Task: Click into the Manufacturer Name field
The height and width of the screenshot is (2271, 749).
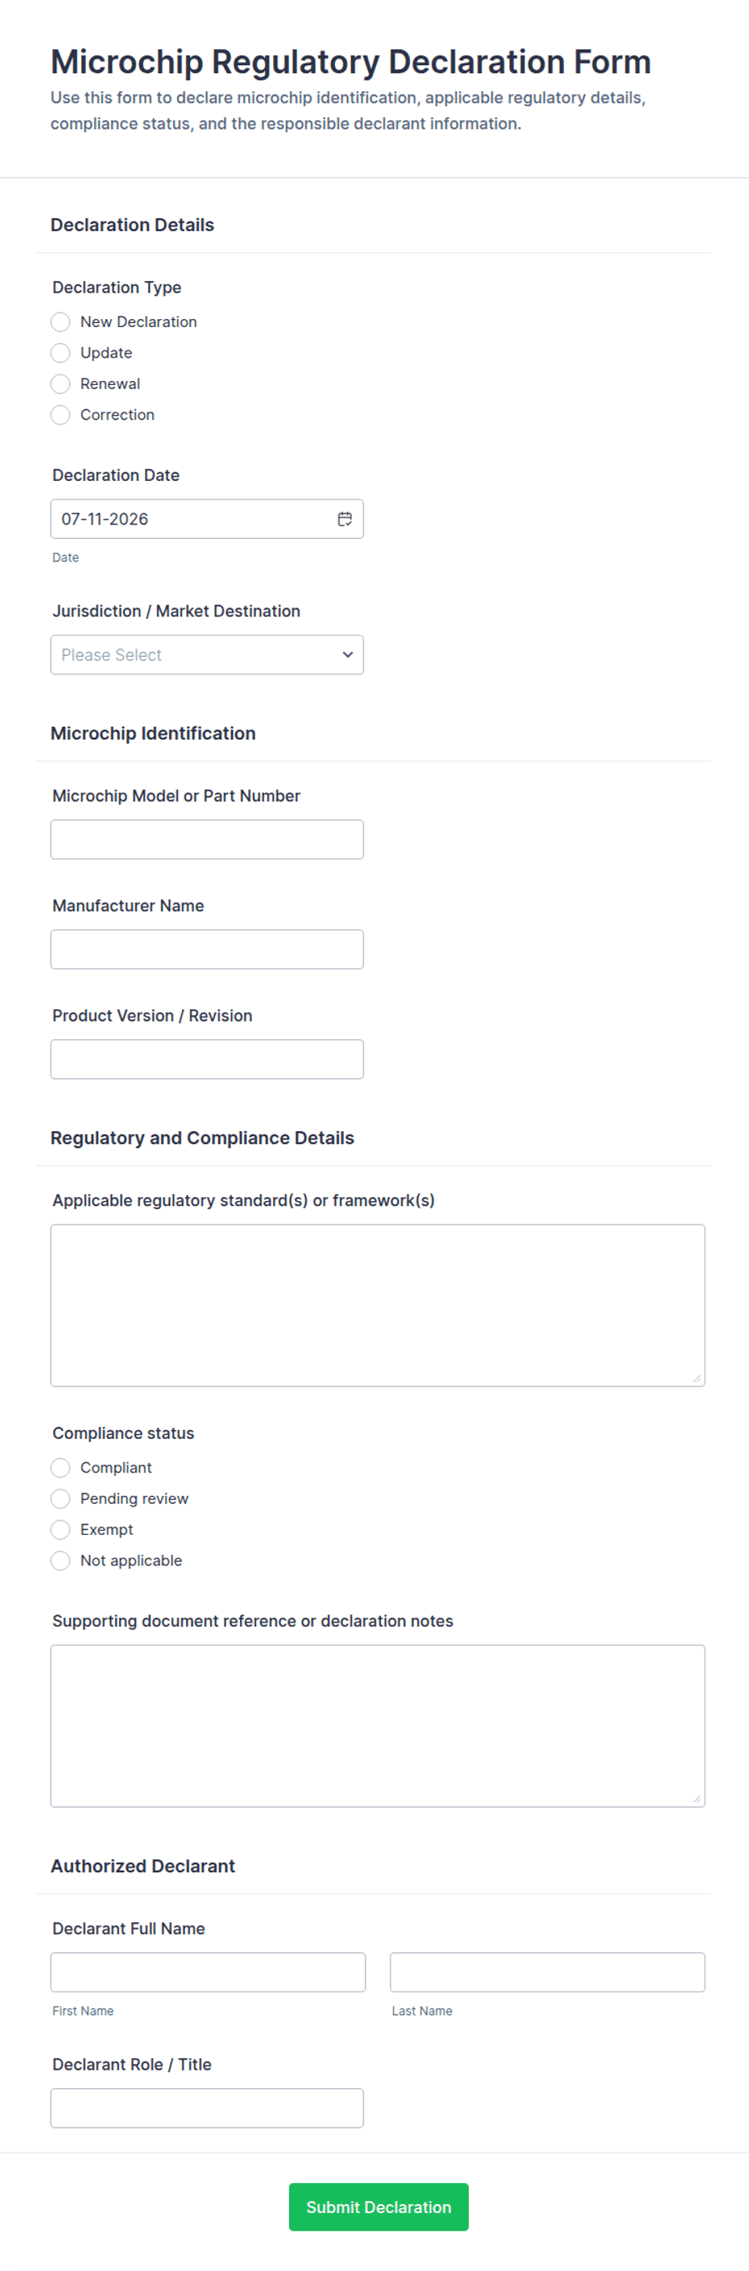Action: [206, 950]
